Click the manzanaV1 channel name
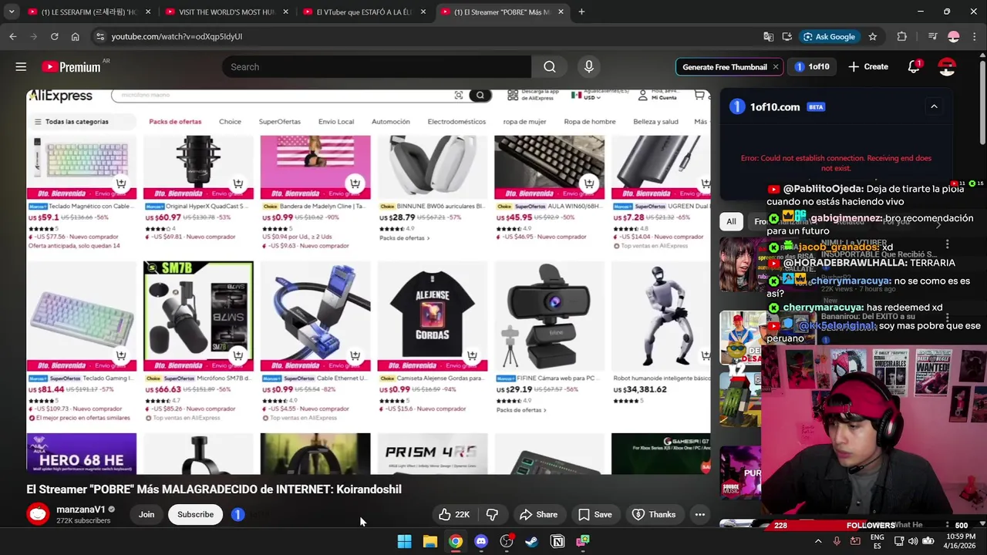 click(81, 510)
